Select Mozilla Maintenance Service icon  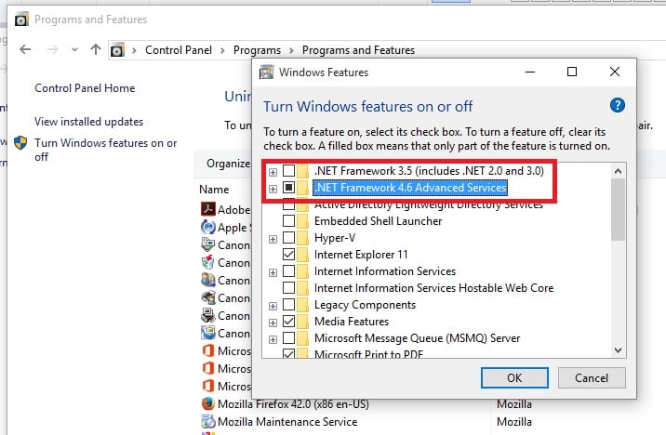(207, 421)
